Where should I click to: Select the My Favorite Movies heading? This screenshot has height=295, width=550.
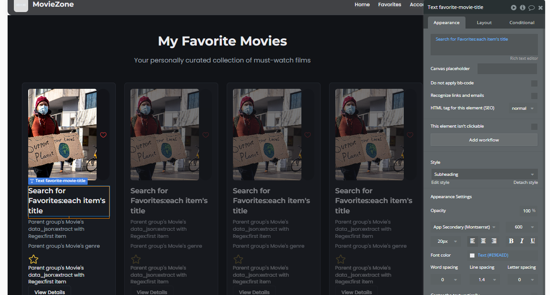(222, 41)
